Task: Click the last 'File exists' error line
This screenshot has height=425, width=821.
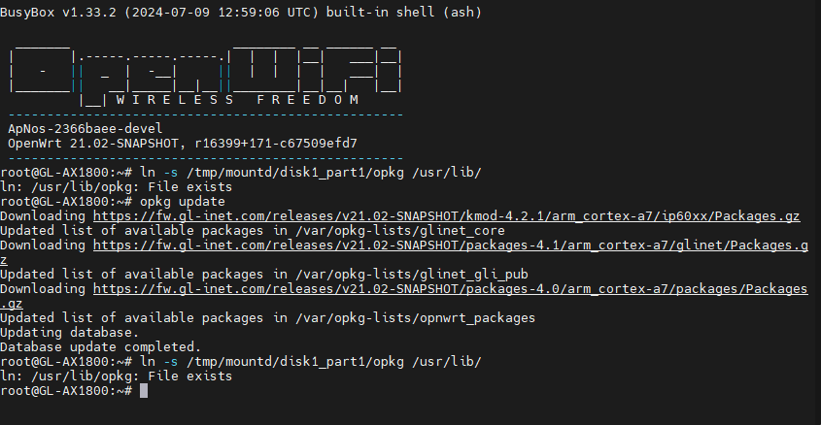Action: pyautogui.click(x=117, y=376)
